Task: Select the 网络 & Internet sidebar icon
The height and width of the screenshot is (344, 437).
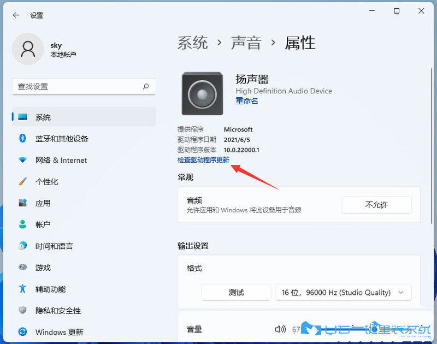Action: 22,160
